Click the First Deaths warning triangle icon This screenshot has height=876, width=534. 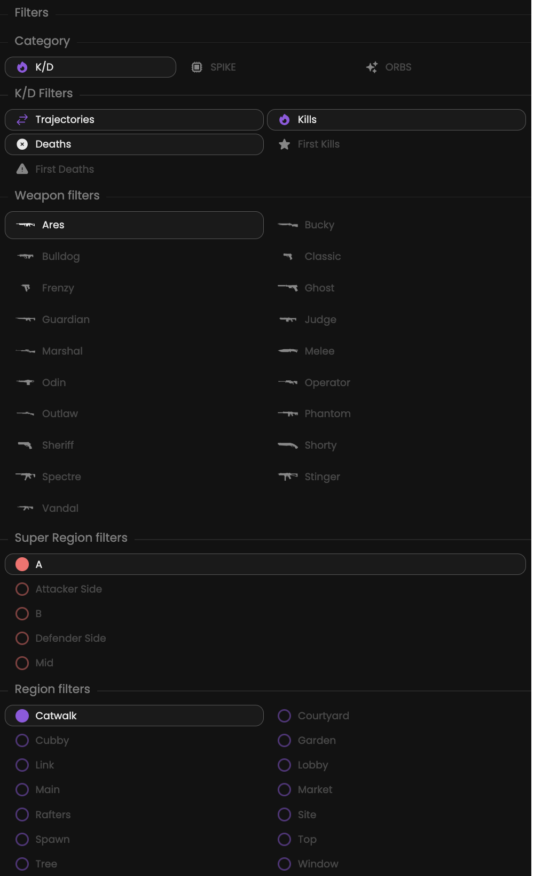22,169
